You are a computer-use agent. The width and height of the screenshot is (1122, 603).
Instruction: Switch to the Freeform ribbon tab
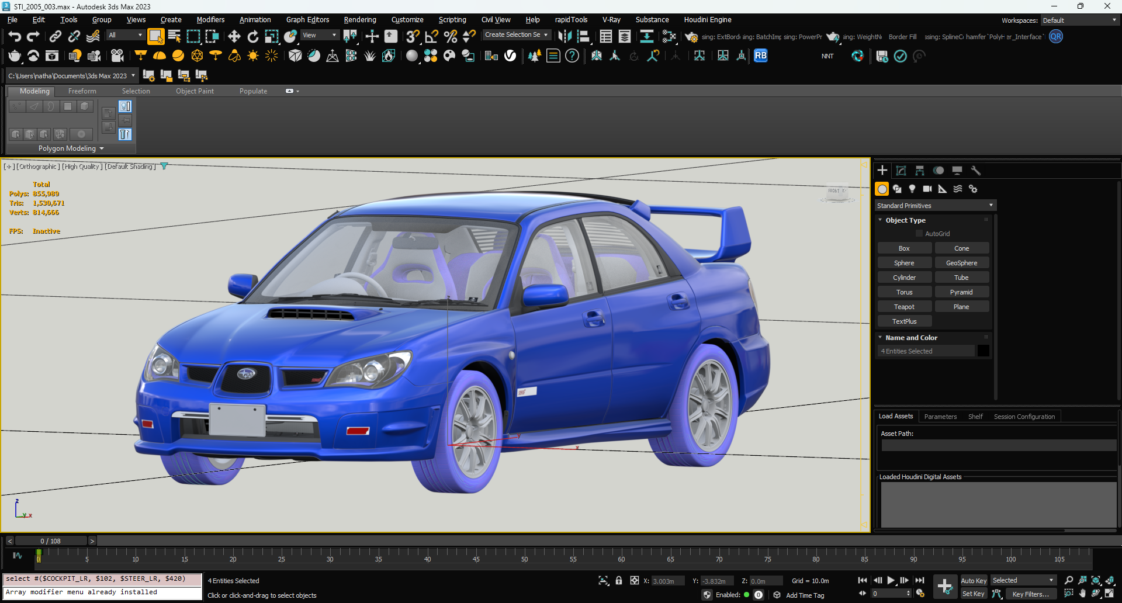82,91
